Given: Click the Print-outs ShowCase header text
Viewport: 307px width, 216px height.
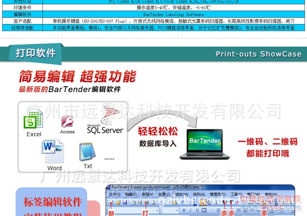Looking at the screenshot, I should point(258,54).
